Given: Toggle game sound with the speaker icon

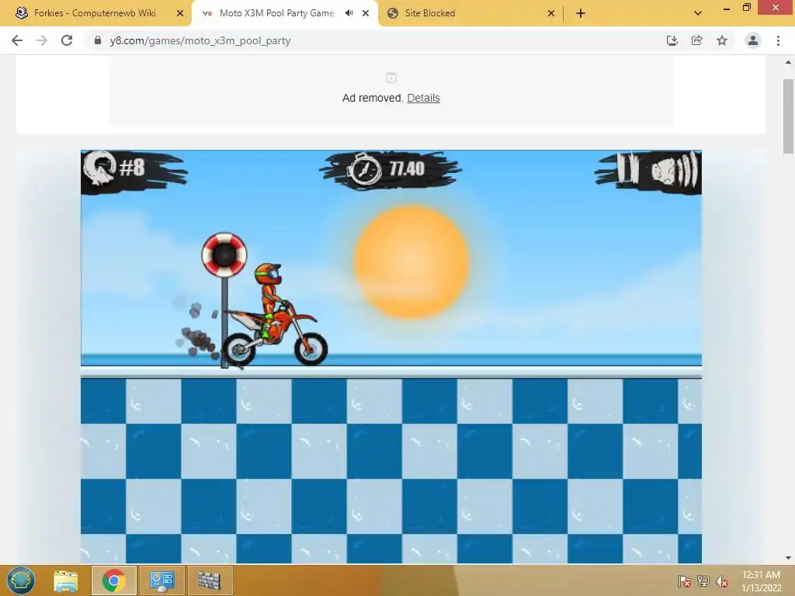Looking at the screenshot, I should pos(675,170).
